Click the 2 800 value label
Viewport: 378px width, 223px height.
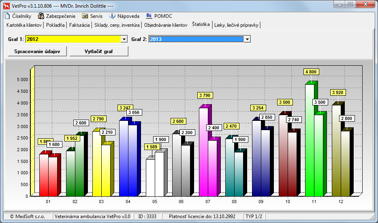(347, 118)
